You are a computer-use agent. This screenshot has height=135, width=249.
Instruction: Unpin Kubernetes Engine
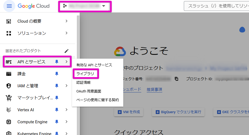[57, 133]
